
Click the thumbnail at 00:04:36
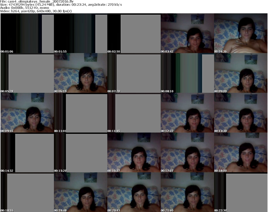(x=241, y=33)
